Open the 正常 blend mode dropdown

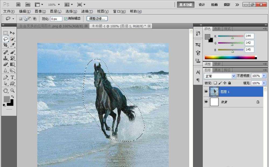pos(220,76)
